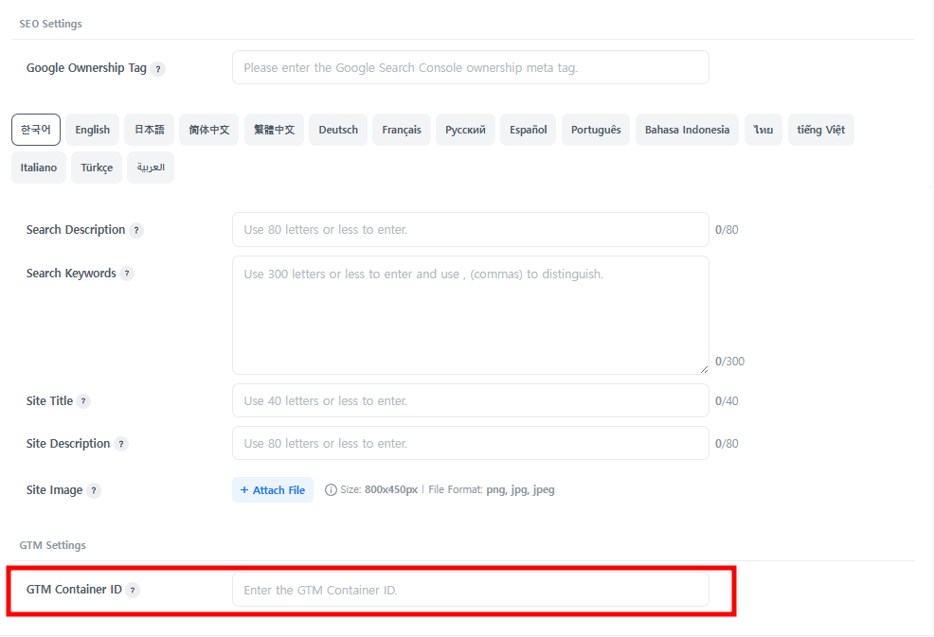The height and width of the screenshot is (637, 934).
Task: Show GTM Container ID help tooltip
Action: (x=133, y=590)
